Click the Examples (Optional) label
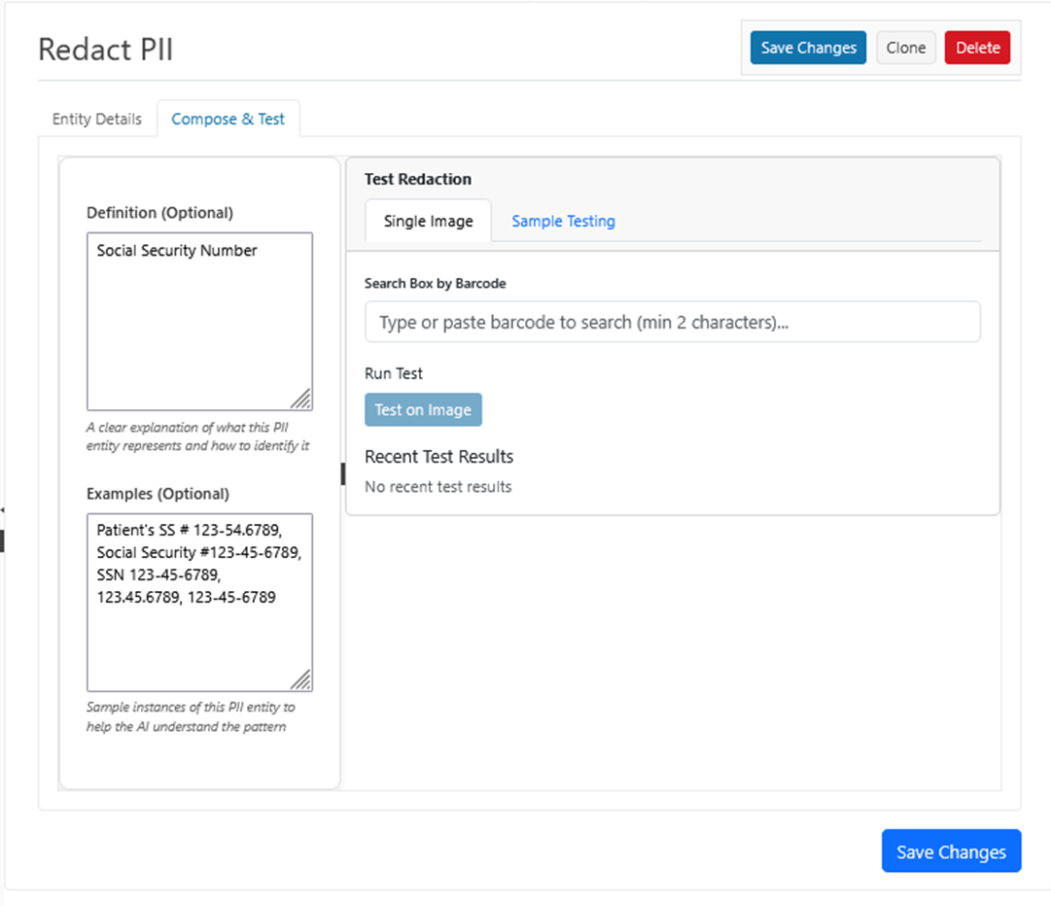 click(158, 493)
